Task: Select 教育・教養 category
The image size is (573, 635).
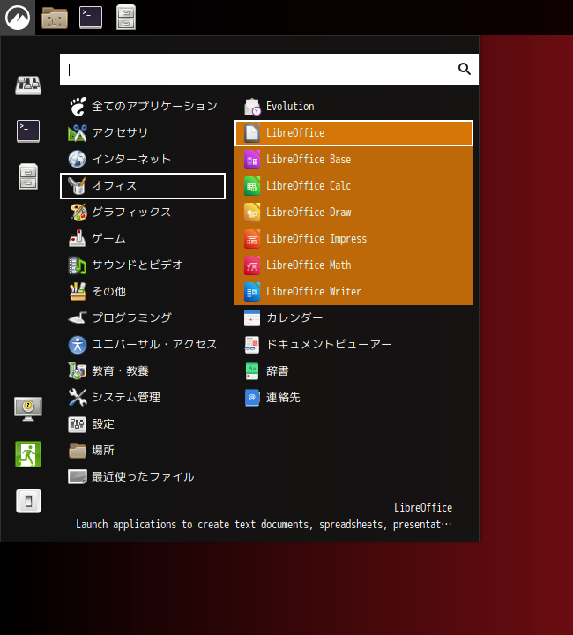Action: [143, 371]
